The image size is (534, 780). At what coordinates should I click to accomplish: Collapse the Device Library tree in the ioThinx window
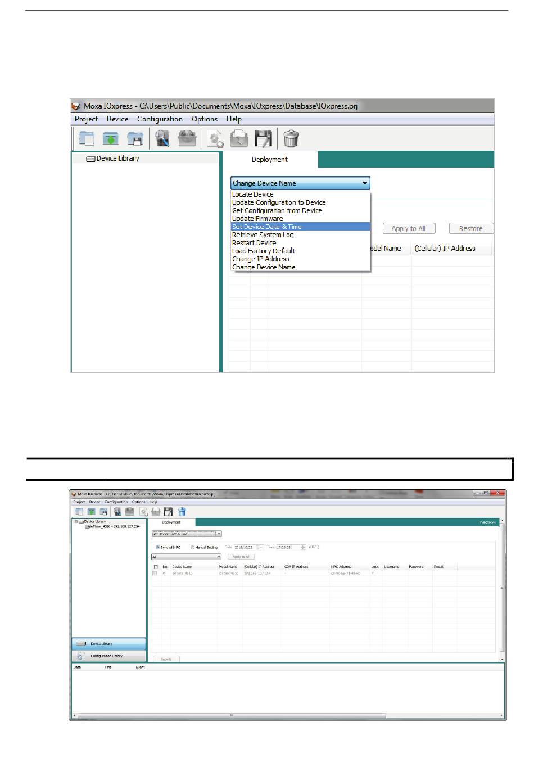(x=76, y=521)
